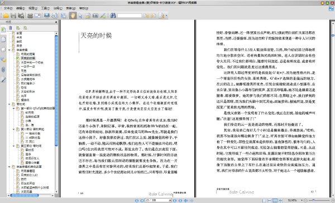The height and width of the screenshot is (203, 335).
Task: Choose the arrow Select tool
Action: pos(80,16)
